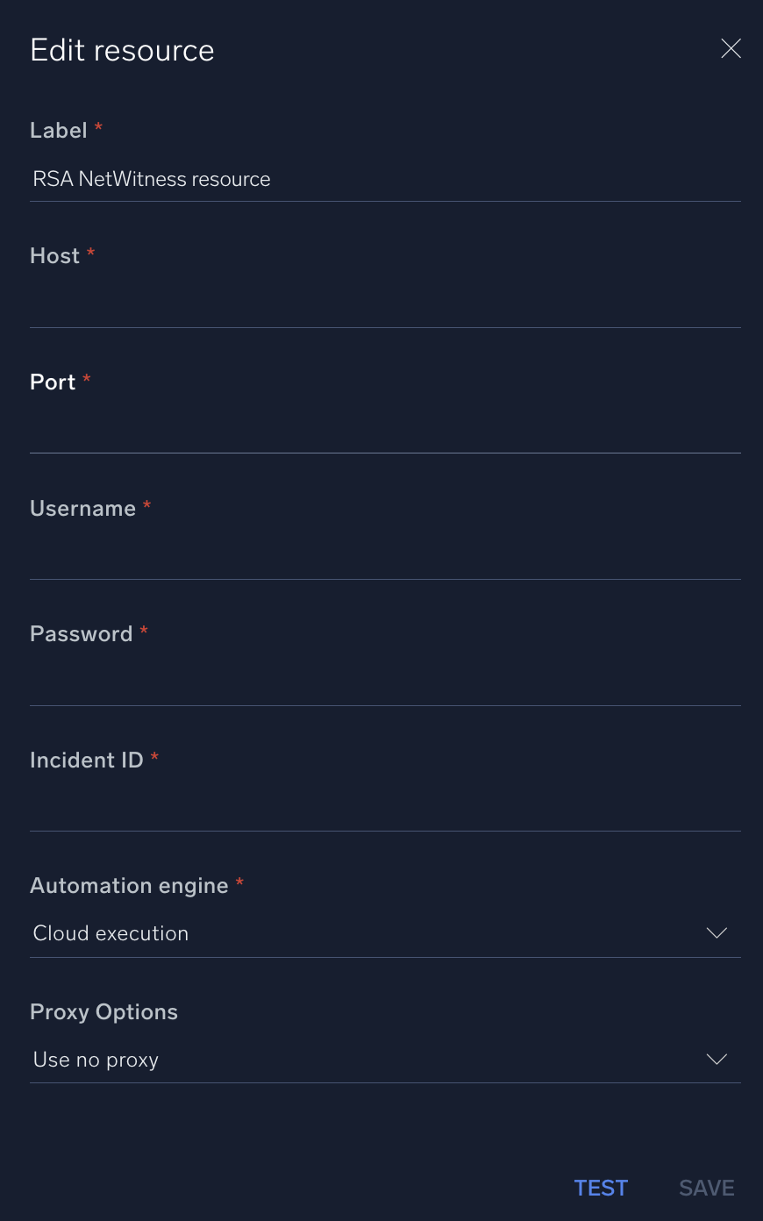Click the 'RSA NetWitness resource' text value
Image resolution: width=763 pixels, height=1221 pixels.
(x=151, y=179)
